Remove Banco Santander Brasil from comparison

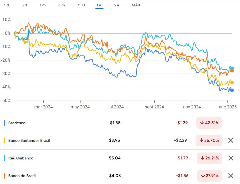231,140
